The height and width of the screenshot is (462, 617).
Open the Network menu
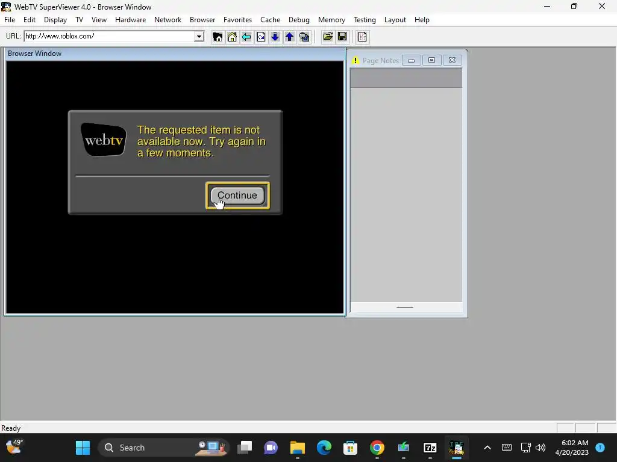coord(168,20)
